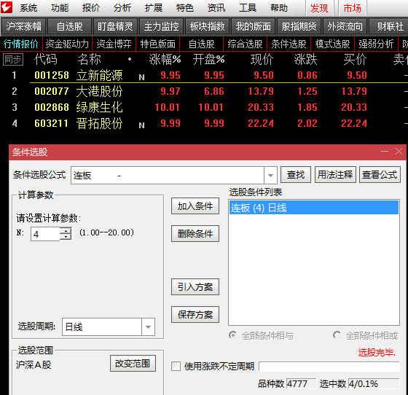Open 板块指数 from the toolbar
The width and height of the screenshot is (408, 395).
pyautogui.click(x=207, y=26)
